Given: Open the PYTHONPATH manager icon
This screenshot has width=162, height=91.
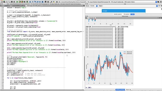Looking at the screenshot, I should tap(54, 2).
